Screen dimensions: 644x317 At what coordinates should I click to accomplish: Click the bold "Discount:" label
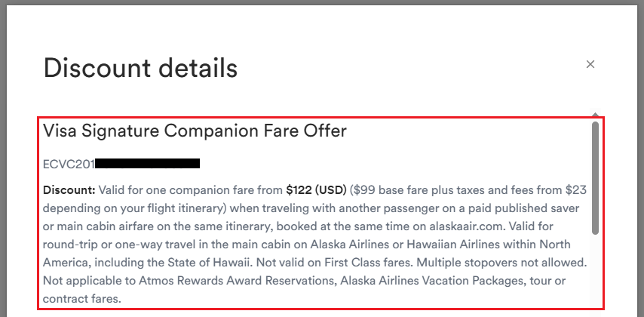(69, 189)
